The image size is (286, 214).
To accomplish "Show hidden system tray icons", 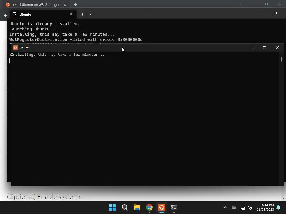I will coord(225,207).
